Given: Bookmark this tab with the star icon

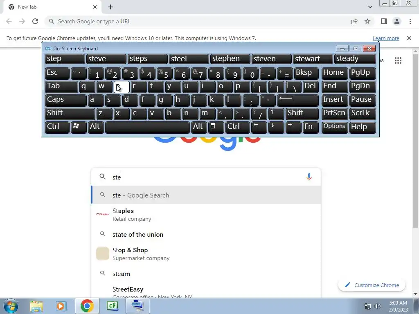Looking at the screenshot, I should 367,21.
